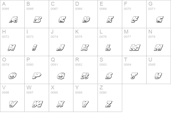Click the Q character map cell
The height and width of the screenshot is (125, 171).
(61, 70)
